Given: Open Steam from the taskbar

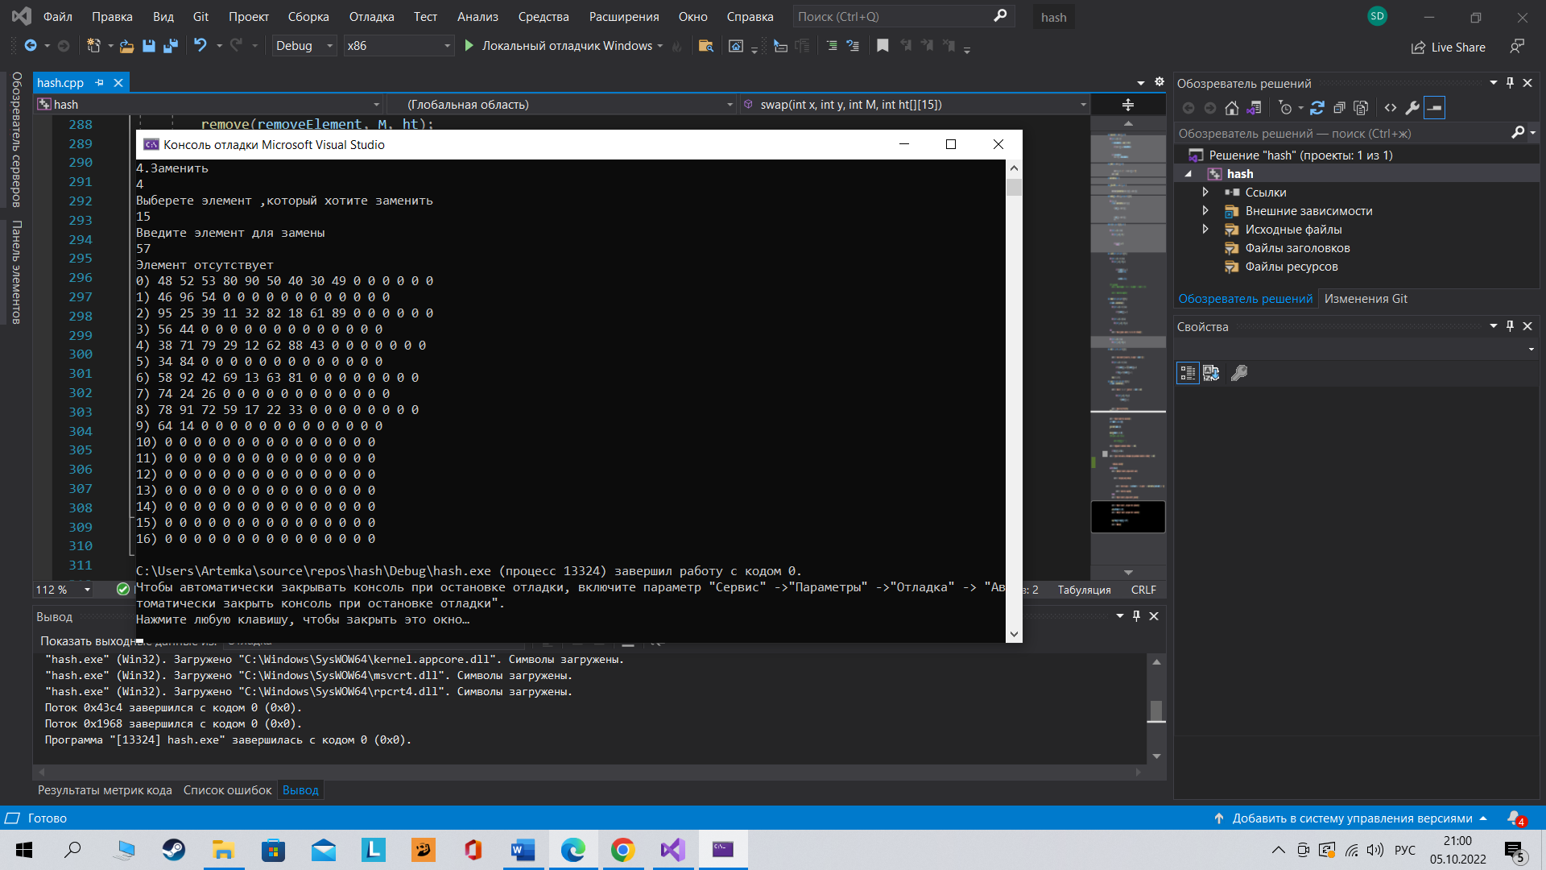Looking at the screenshot, I should pyautogui.click(x=173, y=850).
